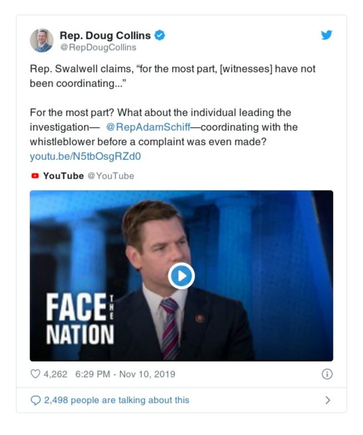
Task: Expand conversation with the right chevron
Action: click(x=328, y=400)
